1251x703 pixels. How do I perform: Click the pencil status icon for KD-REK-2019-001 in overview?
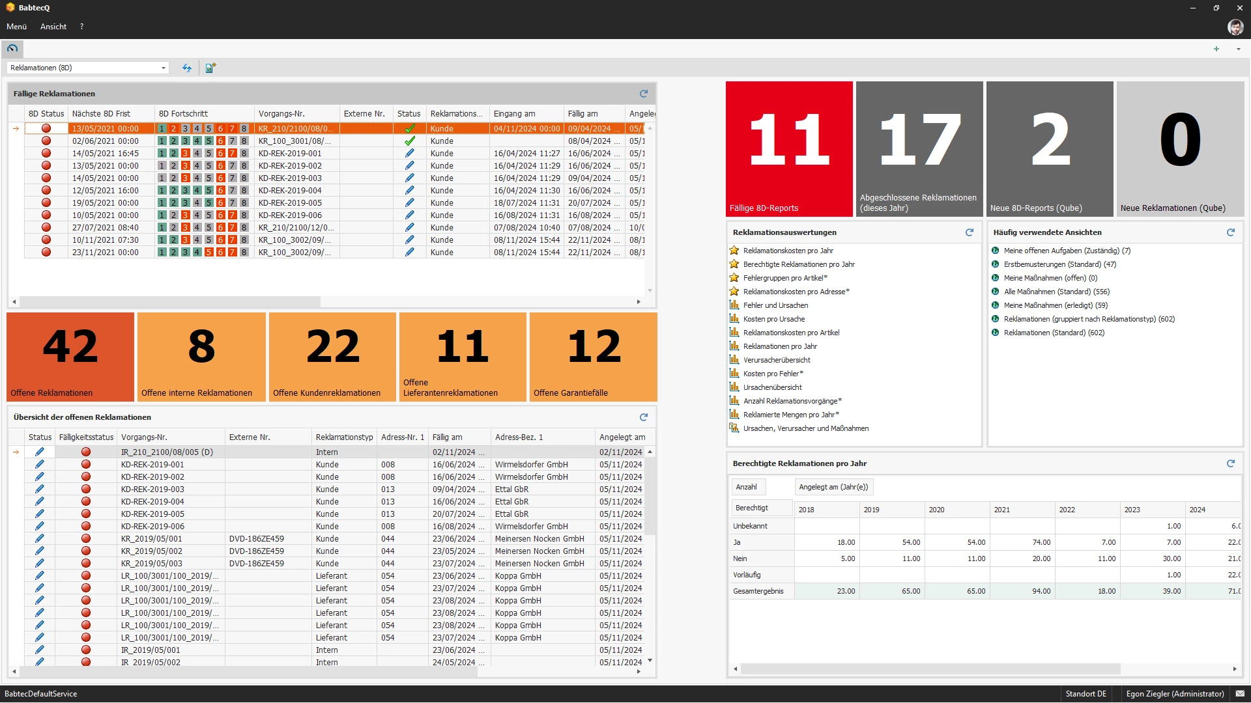[x=40, y=465]
